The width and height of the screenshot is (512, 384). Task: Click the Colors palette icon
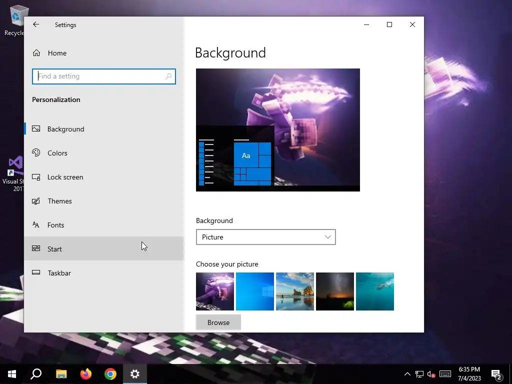[x=36, y=152]
